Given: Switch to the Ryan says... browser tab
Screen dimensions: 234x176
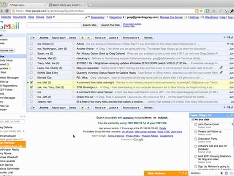Looking at the screenshot, I should click(x=28, y=5).
